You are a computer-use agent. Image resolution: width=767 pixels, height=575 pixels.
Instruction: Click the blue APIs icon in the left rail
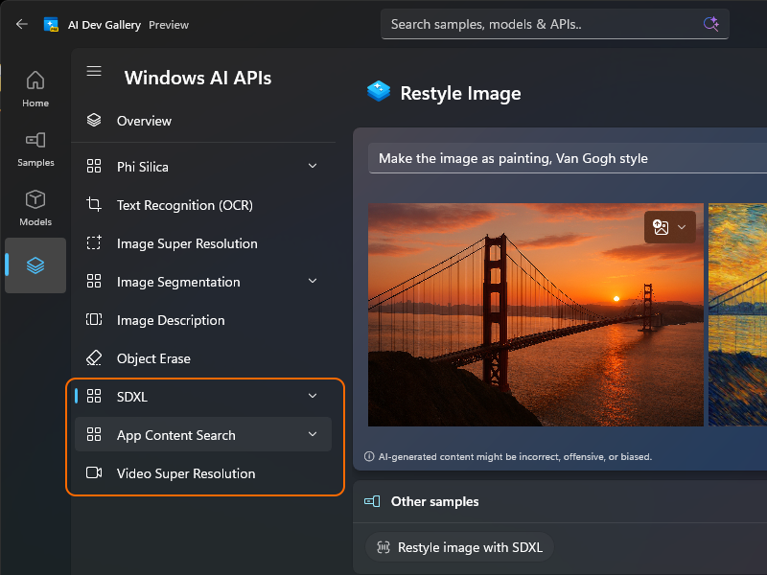click(x=35, y=265)
